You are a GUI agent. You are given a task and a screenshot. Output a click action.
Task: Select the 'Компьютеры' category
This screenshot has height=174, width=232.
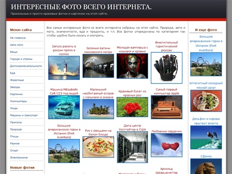click(19, 101)
